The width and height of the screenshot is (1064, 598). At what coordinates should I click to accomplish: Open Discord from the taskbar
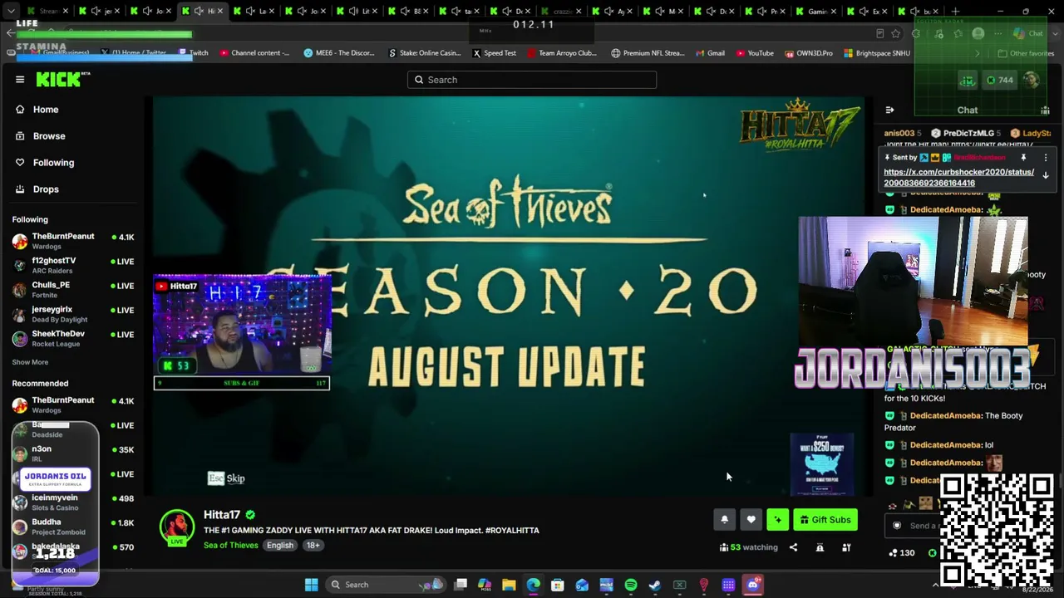click(x=753, y=585)
